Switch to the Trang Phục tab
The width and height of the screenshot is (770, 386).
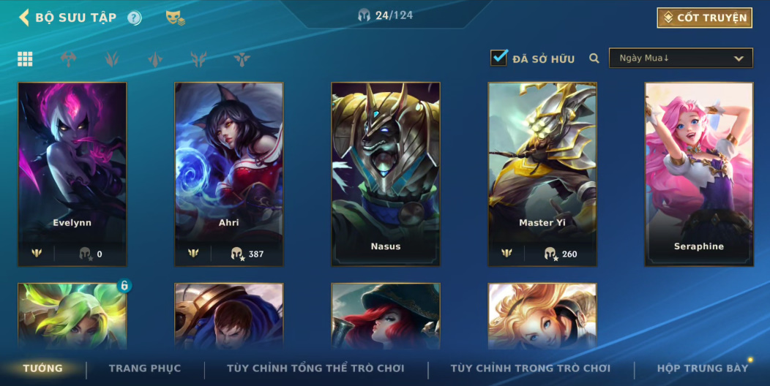[145, 368]
